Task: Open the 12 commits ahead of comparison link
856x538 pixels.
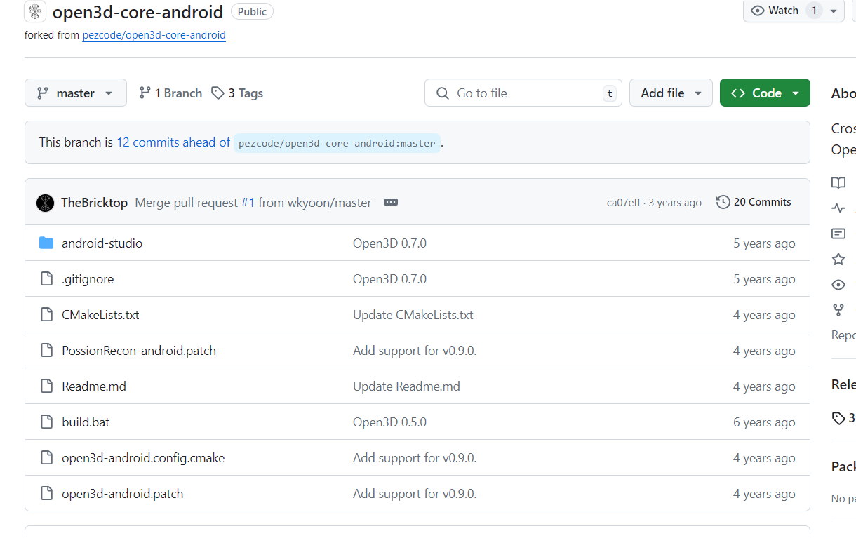Action: (173, 142)
